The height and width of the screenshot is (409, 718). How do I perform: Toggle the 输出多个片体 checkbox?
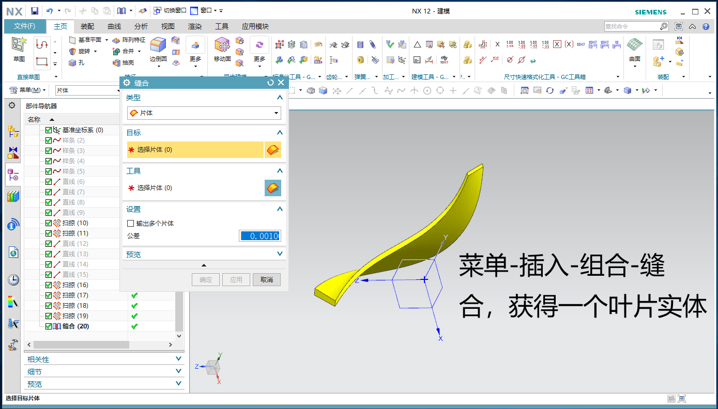click(x=130, y=224)
